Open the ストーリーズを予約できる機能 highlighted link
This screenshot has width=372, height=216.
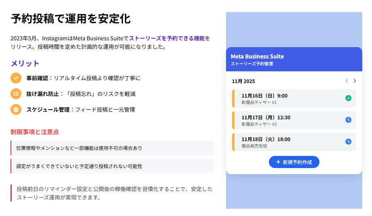[x=167, y=38]
